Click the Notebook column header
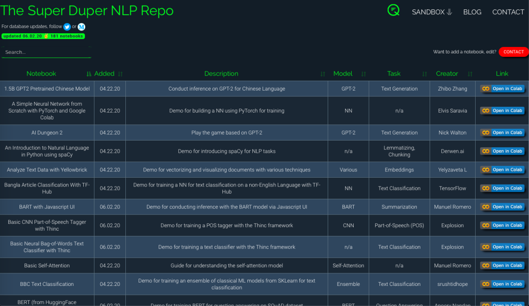Image resolution: width=529 pixels, height=306 pixels. pos(41,73)
